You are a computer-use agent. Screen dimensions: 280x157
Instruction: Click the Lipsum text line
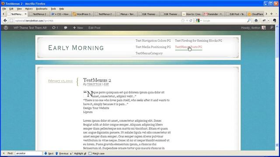(87, 112)
